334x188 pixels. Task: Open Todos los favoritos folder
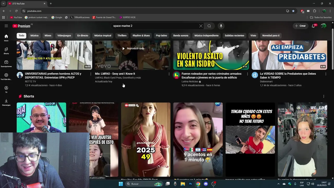point(321,17)
